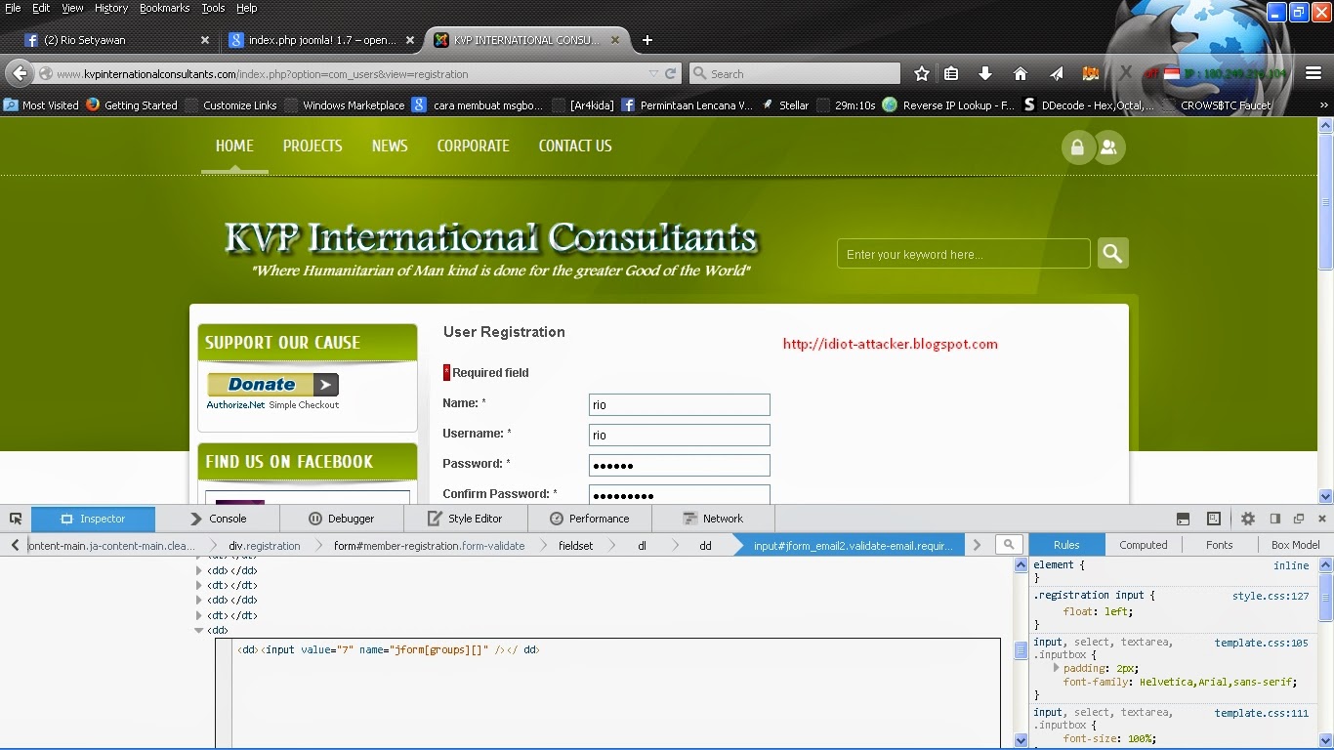This screenshot has height=750, width=1334.
Task: Open the Tools menu
Action: click(x=213, y=8)
